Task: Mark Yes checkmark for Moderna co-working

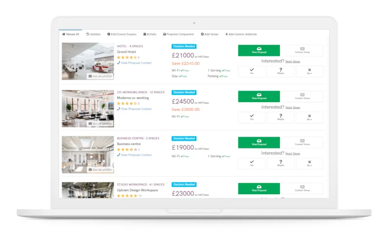Action: (x=252, y=117)
